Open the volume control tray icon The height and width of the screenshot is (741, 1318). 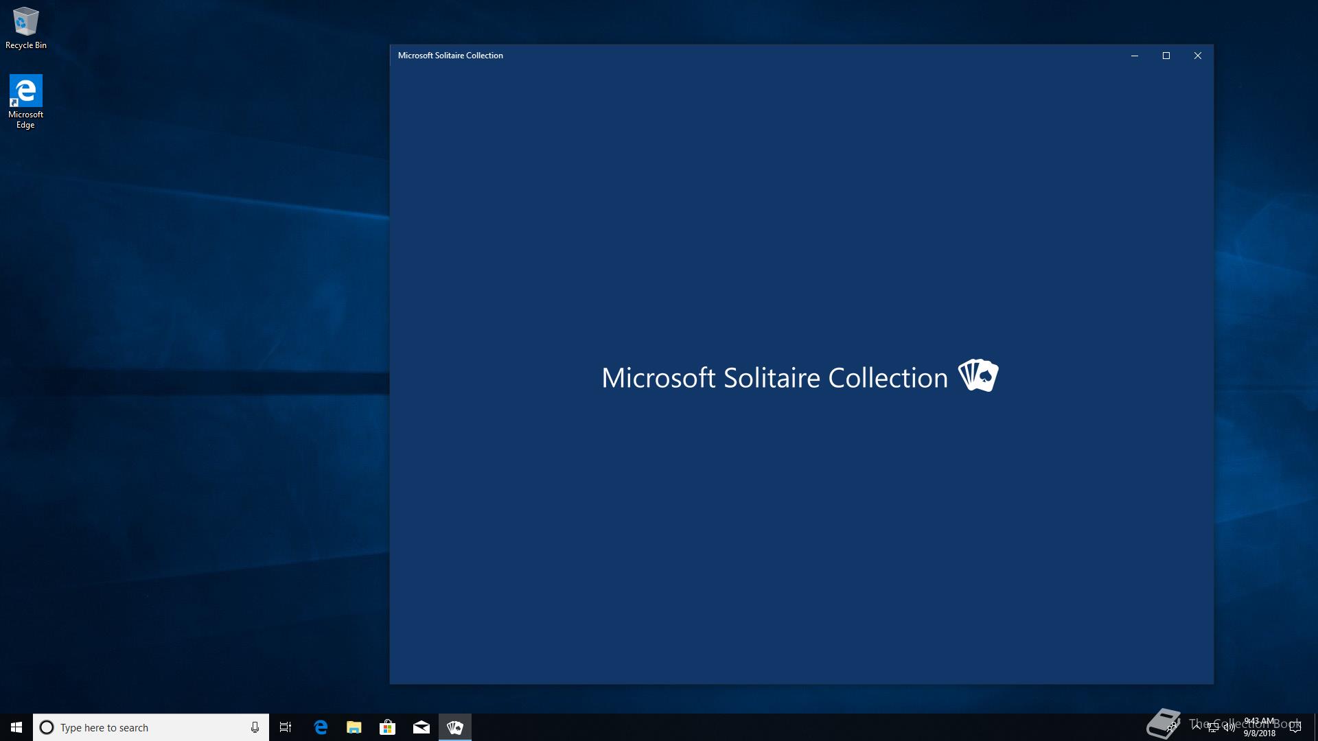coord(1229,727)
